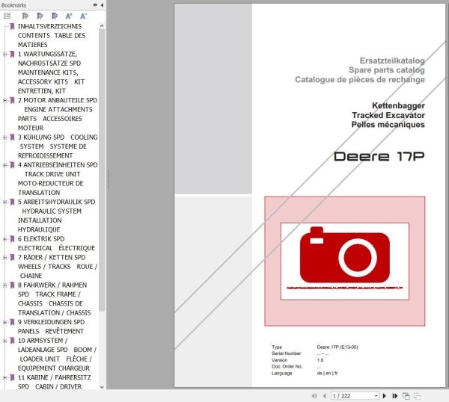The width and height of the screenshot is (449, 402).
Task: Select 5 ARBEITSHYDRAULIK SPD bookmark
Action: (56, 216)
